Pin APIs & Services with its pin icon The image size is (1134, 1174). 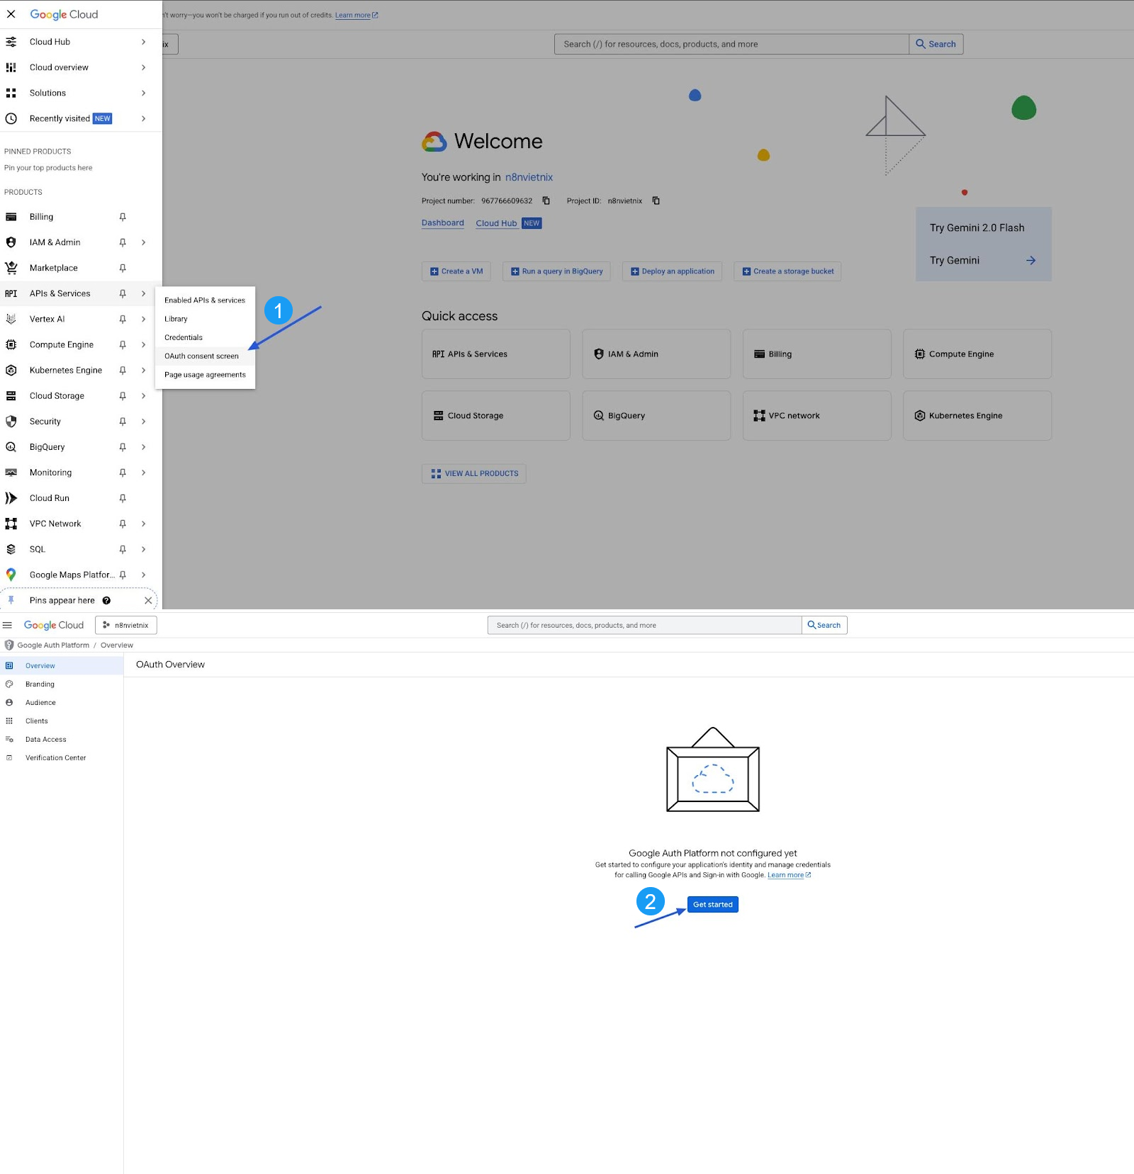(123, 293)
